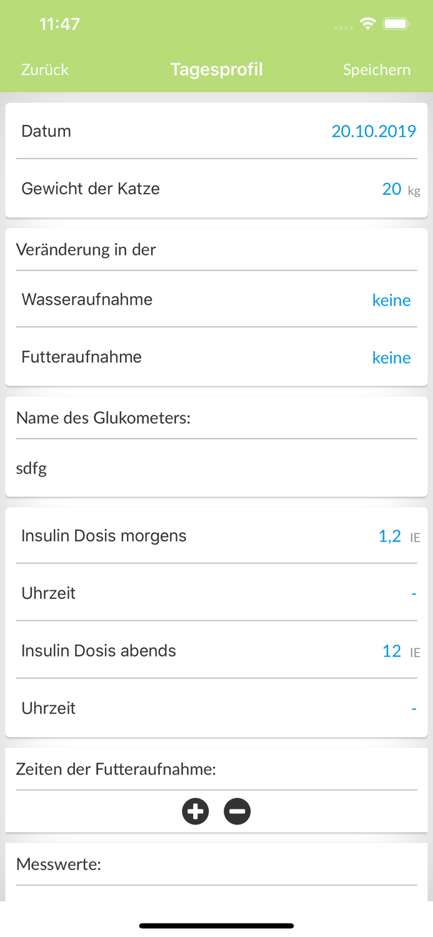Open the Futteraufnahme selector showing keine
Image resolution: width=433 pixels, height=937 pixels.
391,357
